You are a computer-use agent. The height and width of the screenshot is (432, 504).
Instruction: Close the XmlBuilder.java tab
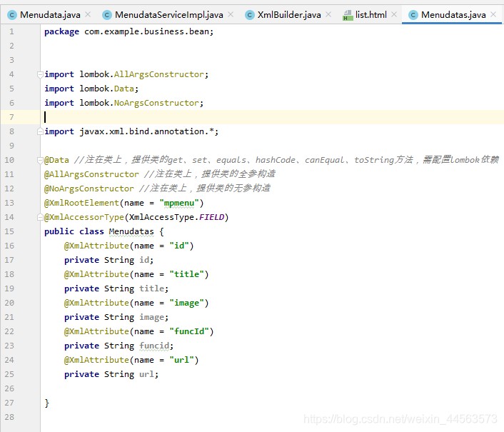[328, 14]
